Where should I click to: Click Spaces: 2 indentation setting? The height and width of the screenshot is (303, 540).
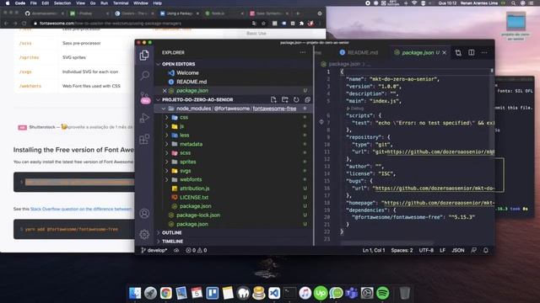point(402,250)
